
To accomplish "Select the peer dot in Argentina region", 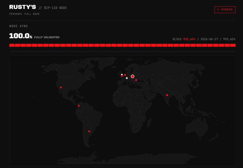I will click(x=89, y=131).
